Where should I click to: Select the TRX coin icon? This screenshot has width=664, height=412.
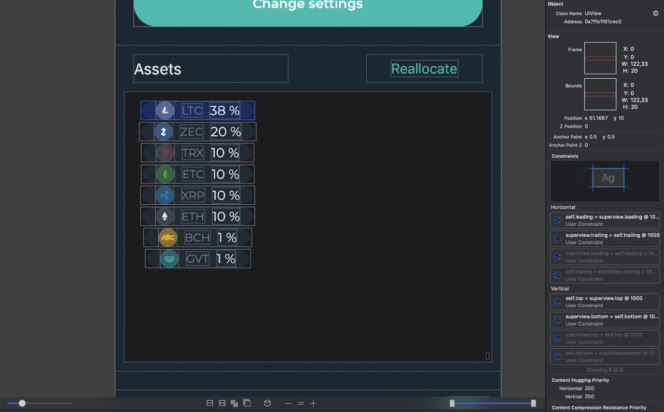pos(165,153)
